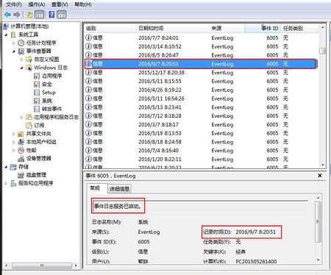The height and width of the screenshot is (275, 331).
Task: Select event dated 2016/5/13 8:23:41
Action: 202,107
